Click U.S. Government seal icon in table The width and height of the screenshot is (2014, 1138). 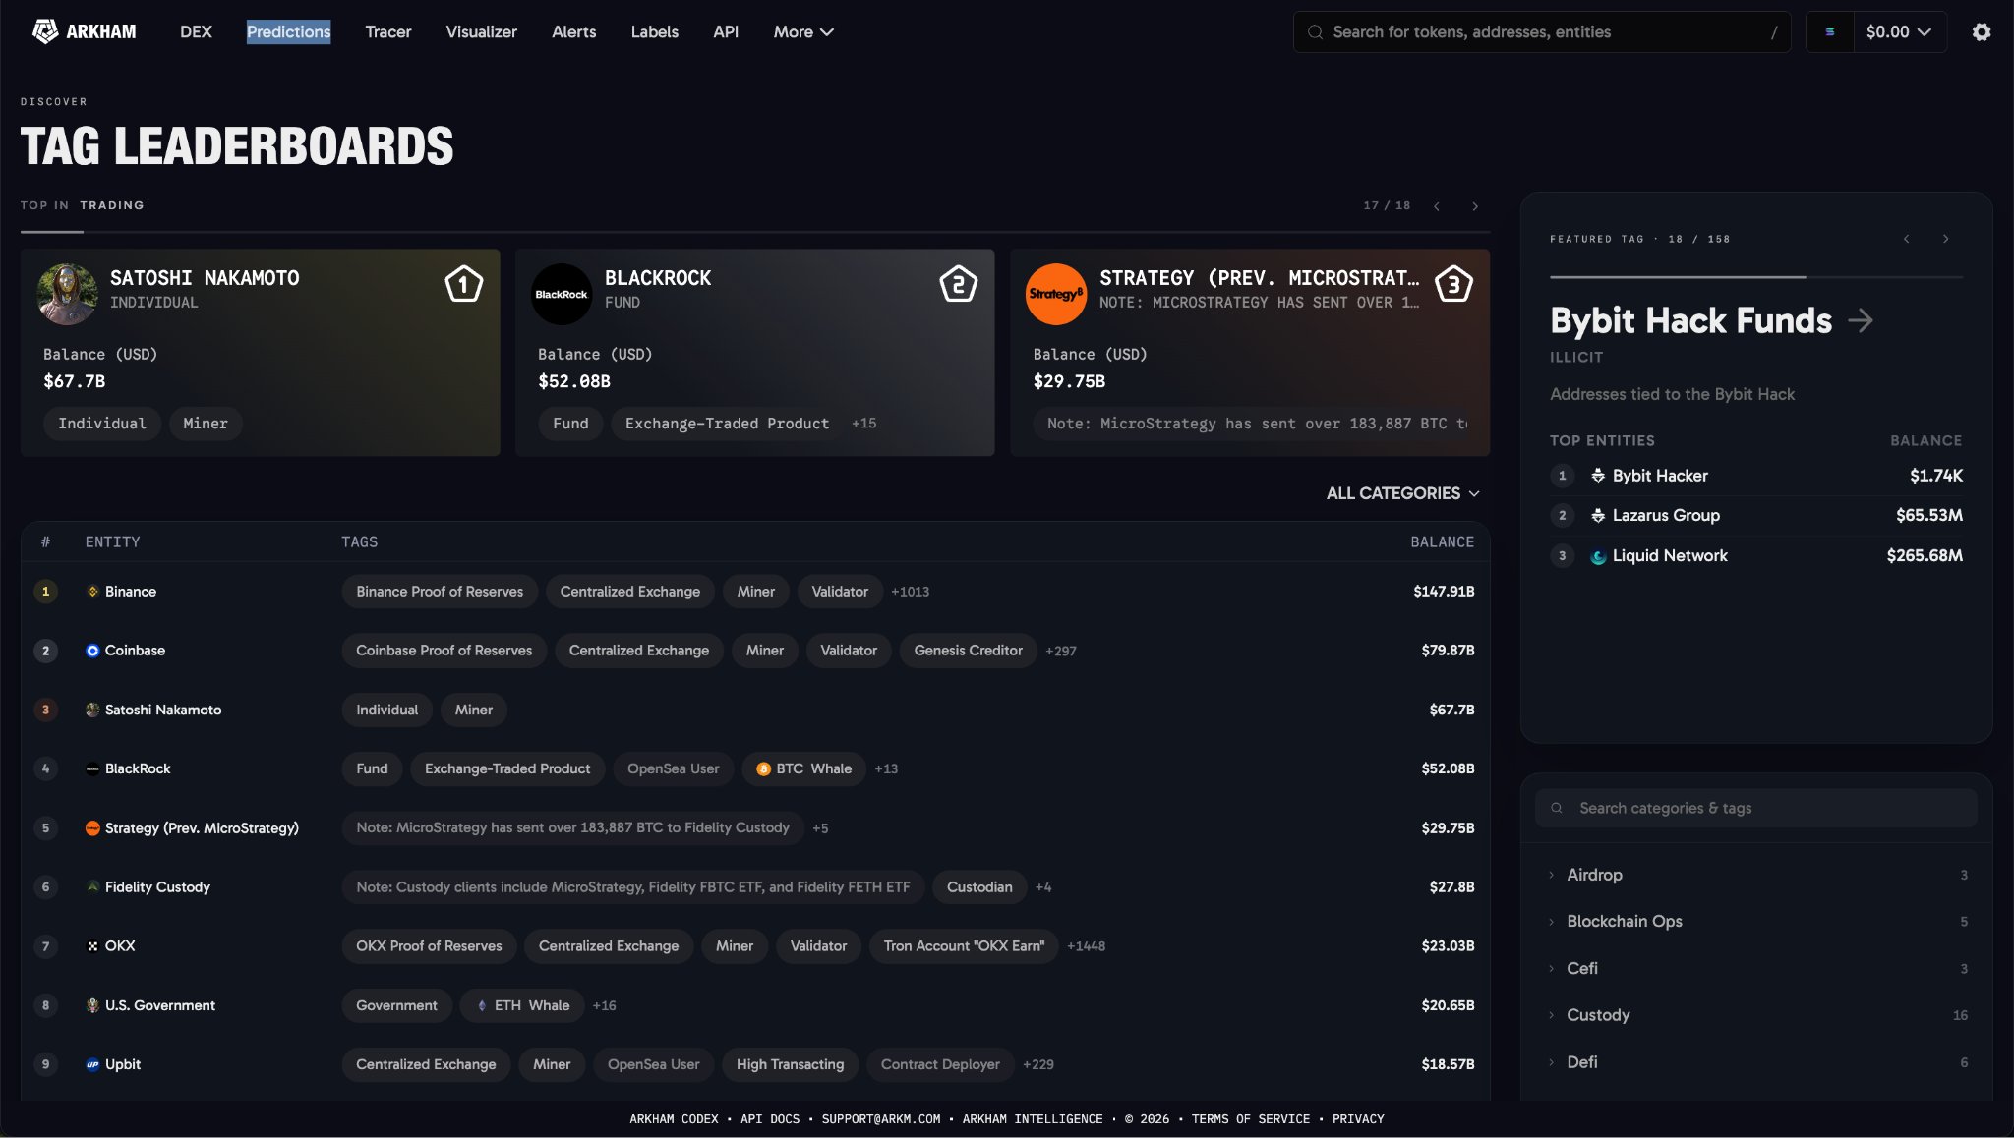pyautogui.click(x=92, y=1005)
